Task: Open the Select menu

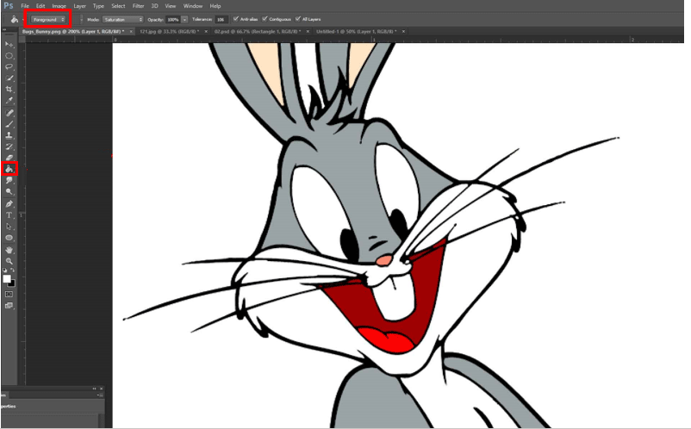Action: tap(118, 6)
